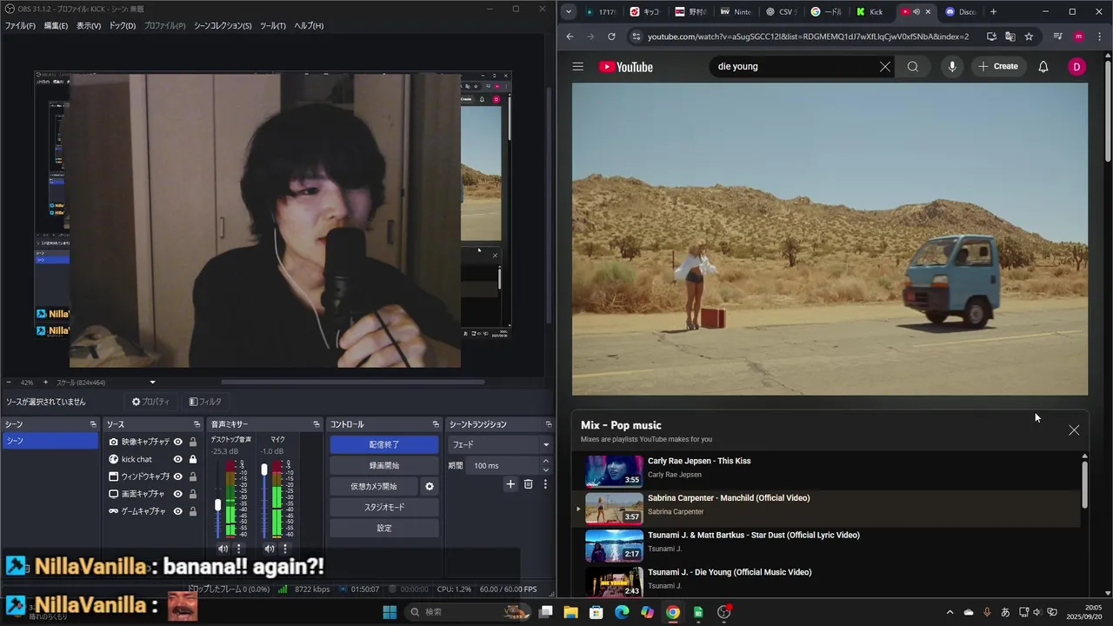Click the mix playlist scrollbar

tap(1084, 483)
